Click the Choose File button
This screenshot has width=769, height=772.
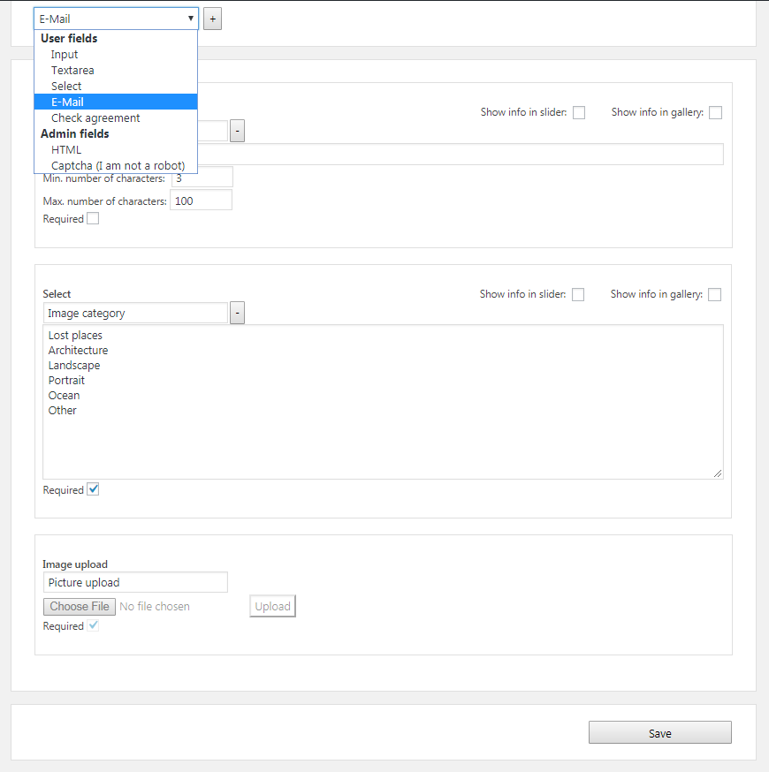click(80, 606)
